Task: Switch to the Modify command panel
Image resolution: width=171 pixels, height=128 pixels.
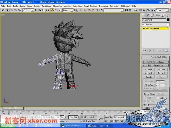Action: pyautogui.click(x=148, y=15)
